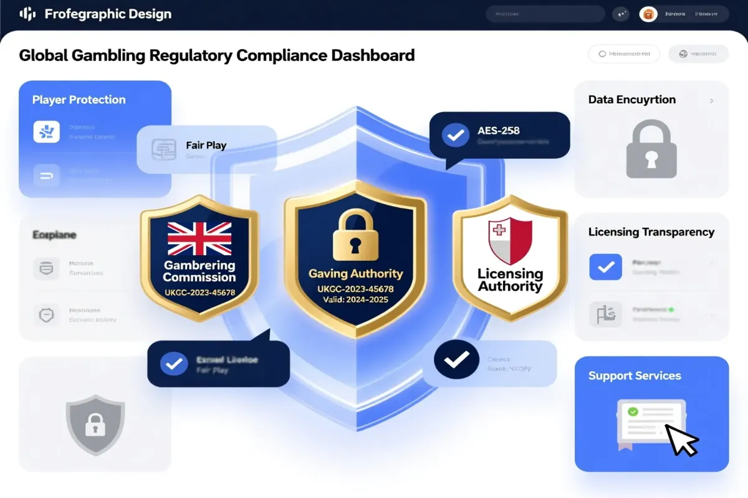Click the golden padlock on center shield
748x498 pixels.
tap(355, 233)
